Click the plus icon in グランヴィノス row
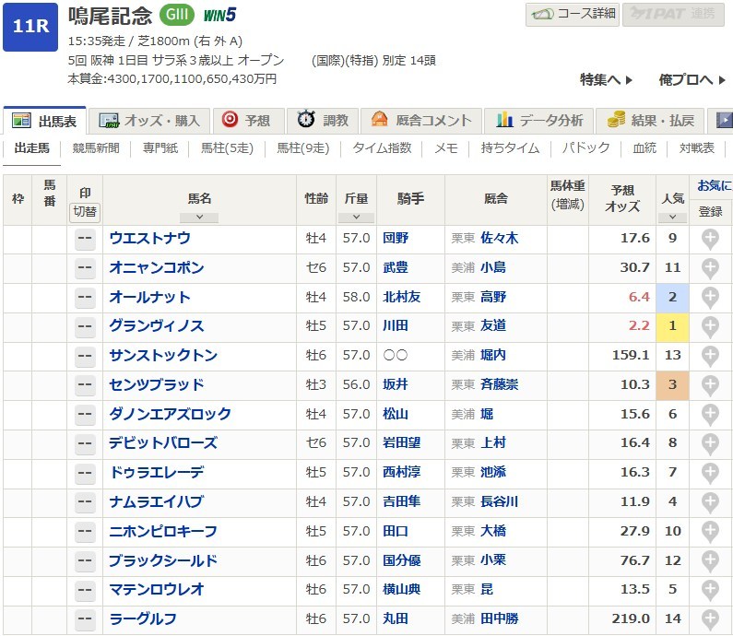 pyautogui.click(x=709, y=326)
